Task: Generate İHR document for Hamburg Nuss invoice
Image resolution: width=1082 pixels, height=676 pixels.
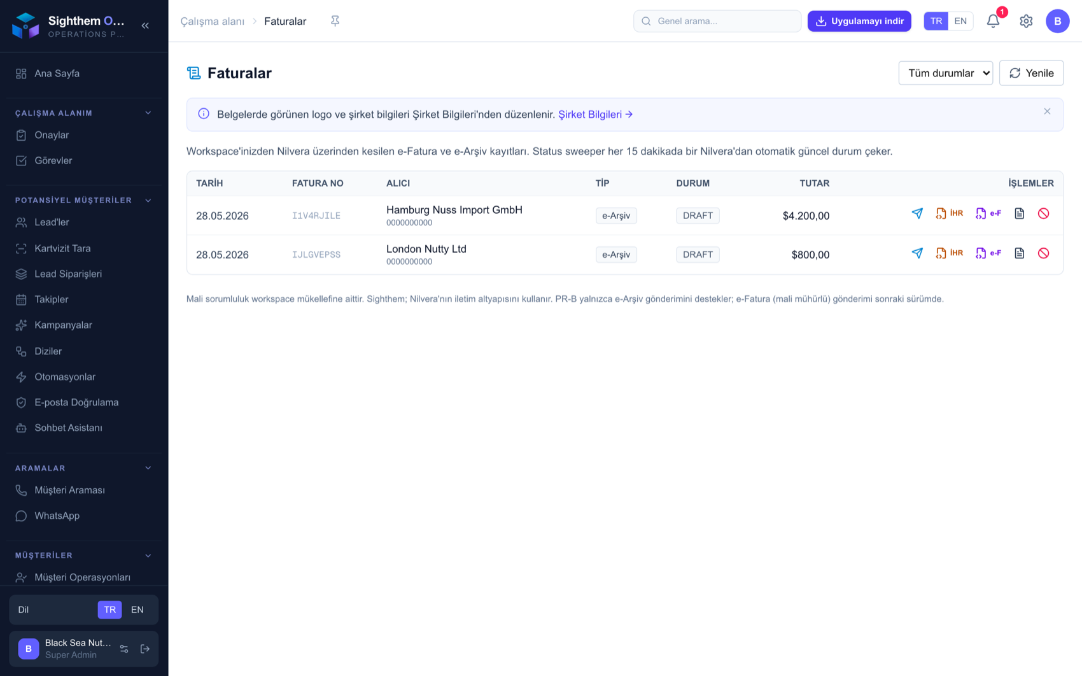Action: (949, 214)
